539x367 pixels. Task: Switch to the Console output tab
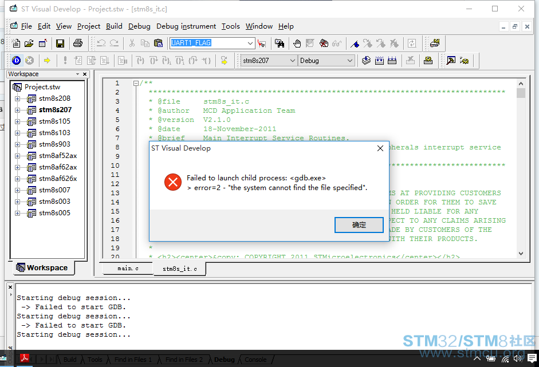pos(255,360)
